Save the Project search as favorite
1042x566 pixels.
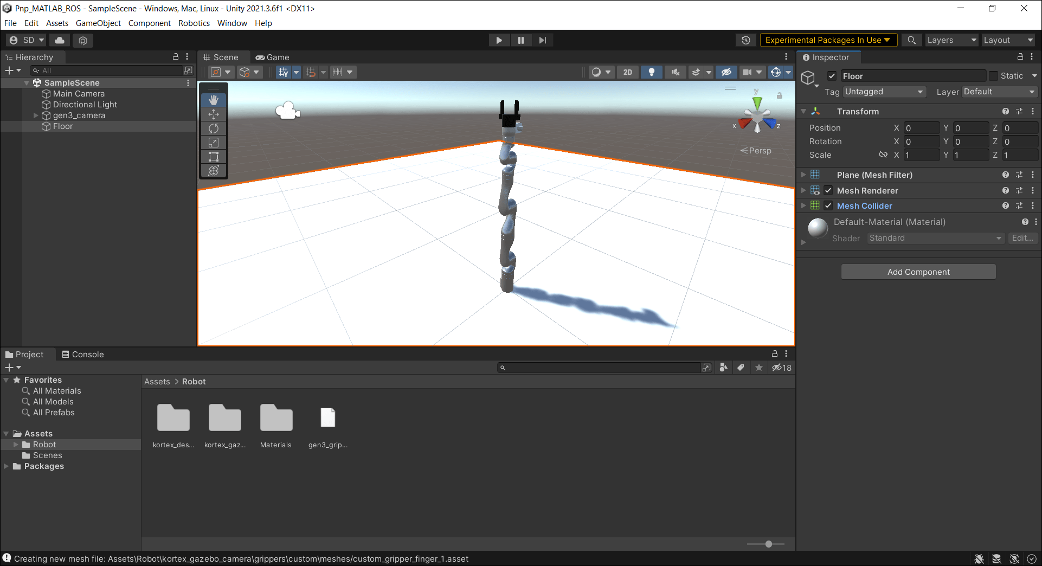pyautogui.click(x=759, y=368)
